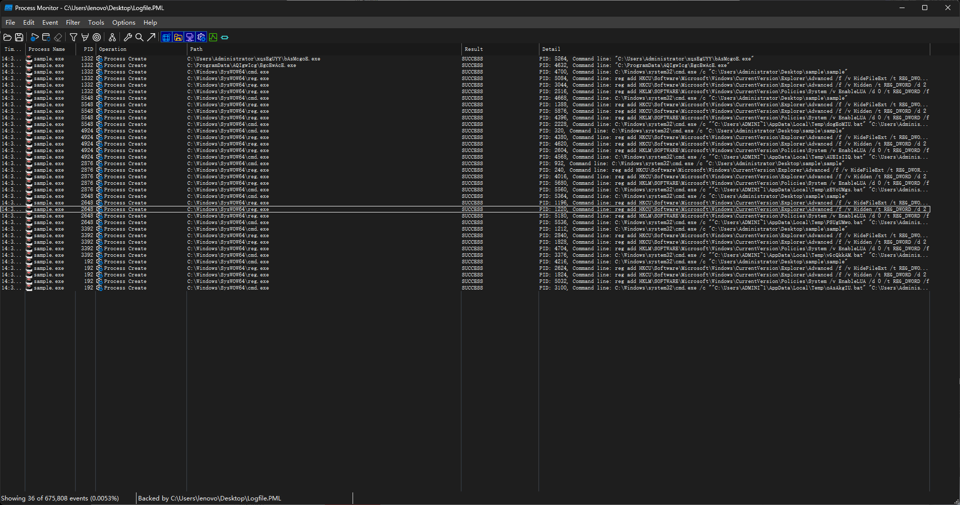Image resolution: width=960 pixels, height=505 pixels.
Task: Click the 'Backed by' Logfile.PML status text
Action: point(210,498)
